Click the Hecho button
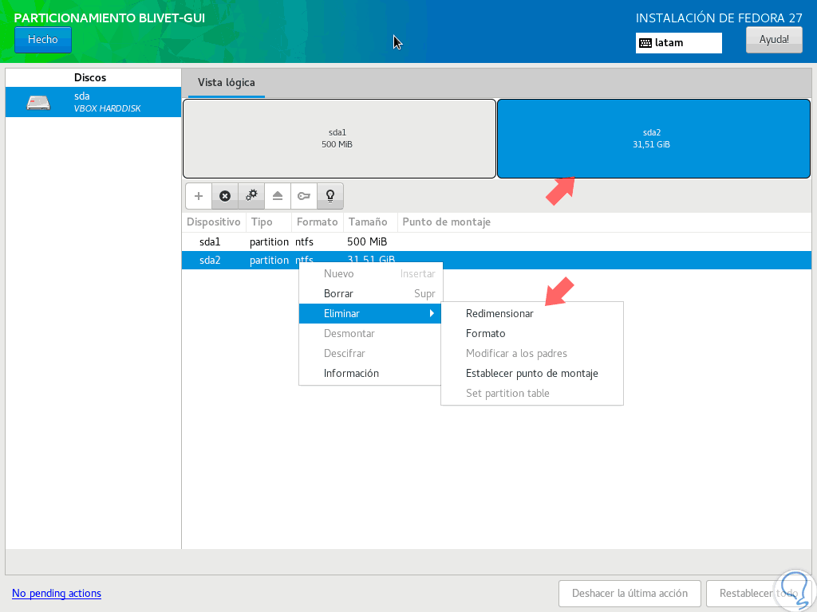 [x=43, y=40]
